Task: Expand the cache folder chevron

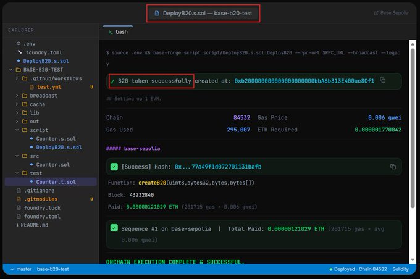Action: [17, 104]
